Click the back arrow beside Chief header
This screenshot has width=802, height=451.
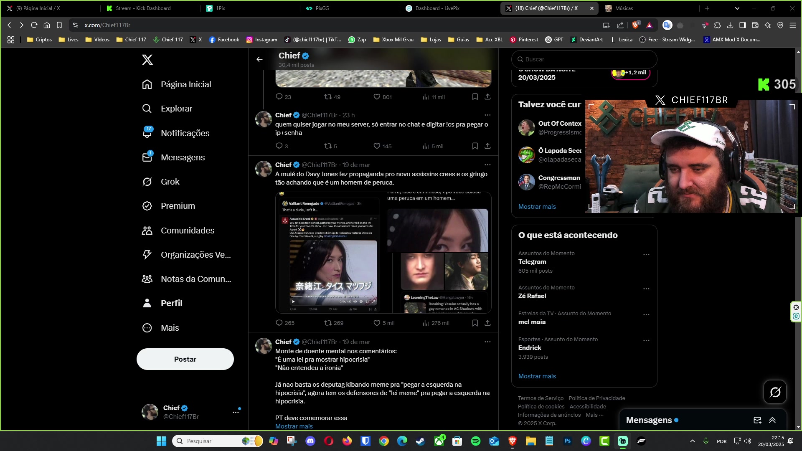click(x=259, y=59)
